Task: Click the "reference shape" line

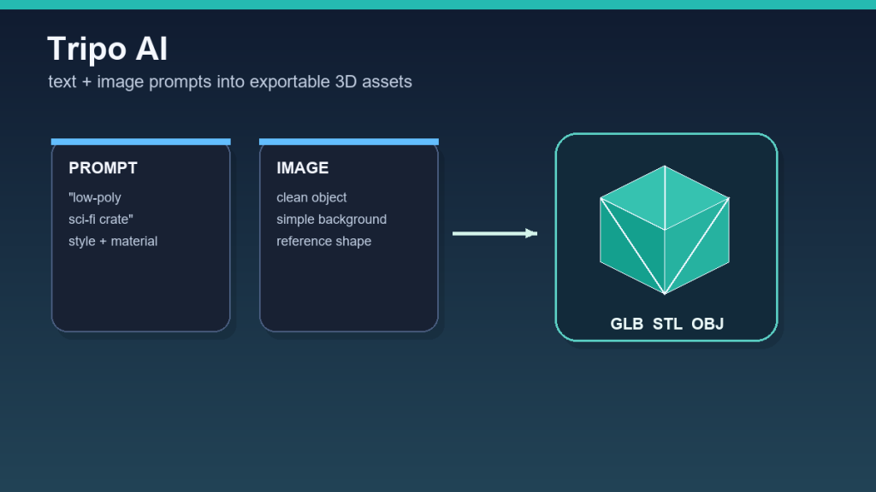Action: coord(323,242)
